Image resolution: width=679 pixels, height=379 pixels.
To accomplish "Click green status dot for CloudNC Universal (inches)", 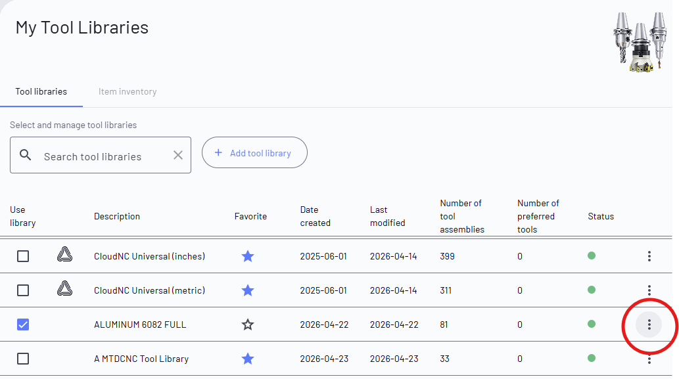I will pos(592,256).
